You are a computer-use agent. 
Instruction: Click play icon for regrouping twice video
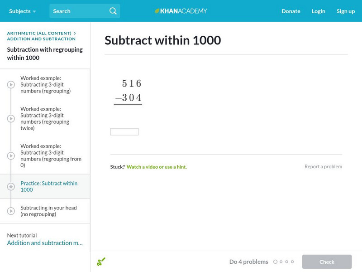[x=11, y=119]
